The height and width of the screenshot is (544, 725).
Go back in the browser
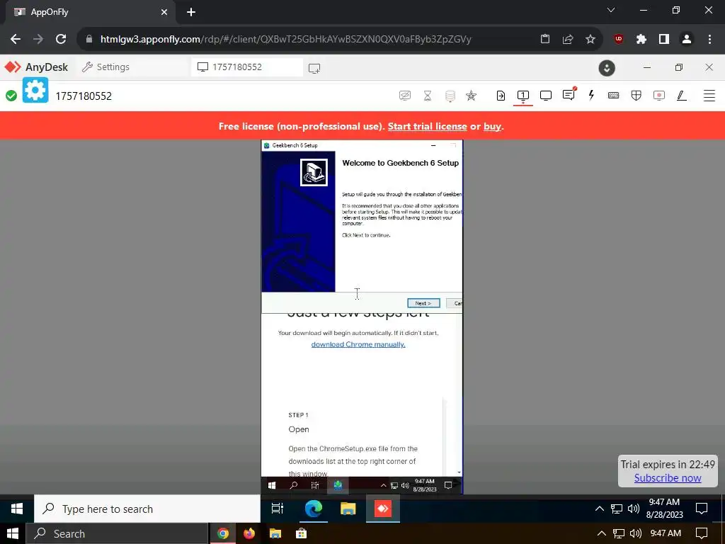pos(16,39)
